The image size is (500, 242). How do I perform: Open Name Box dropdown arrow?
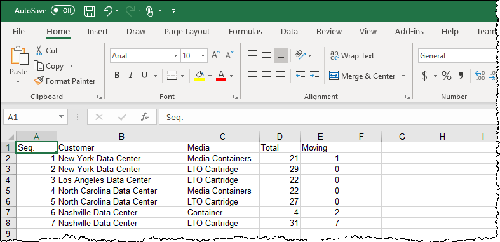(x=61, y=117)
